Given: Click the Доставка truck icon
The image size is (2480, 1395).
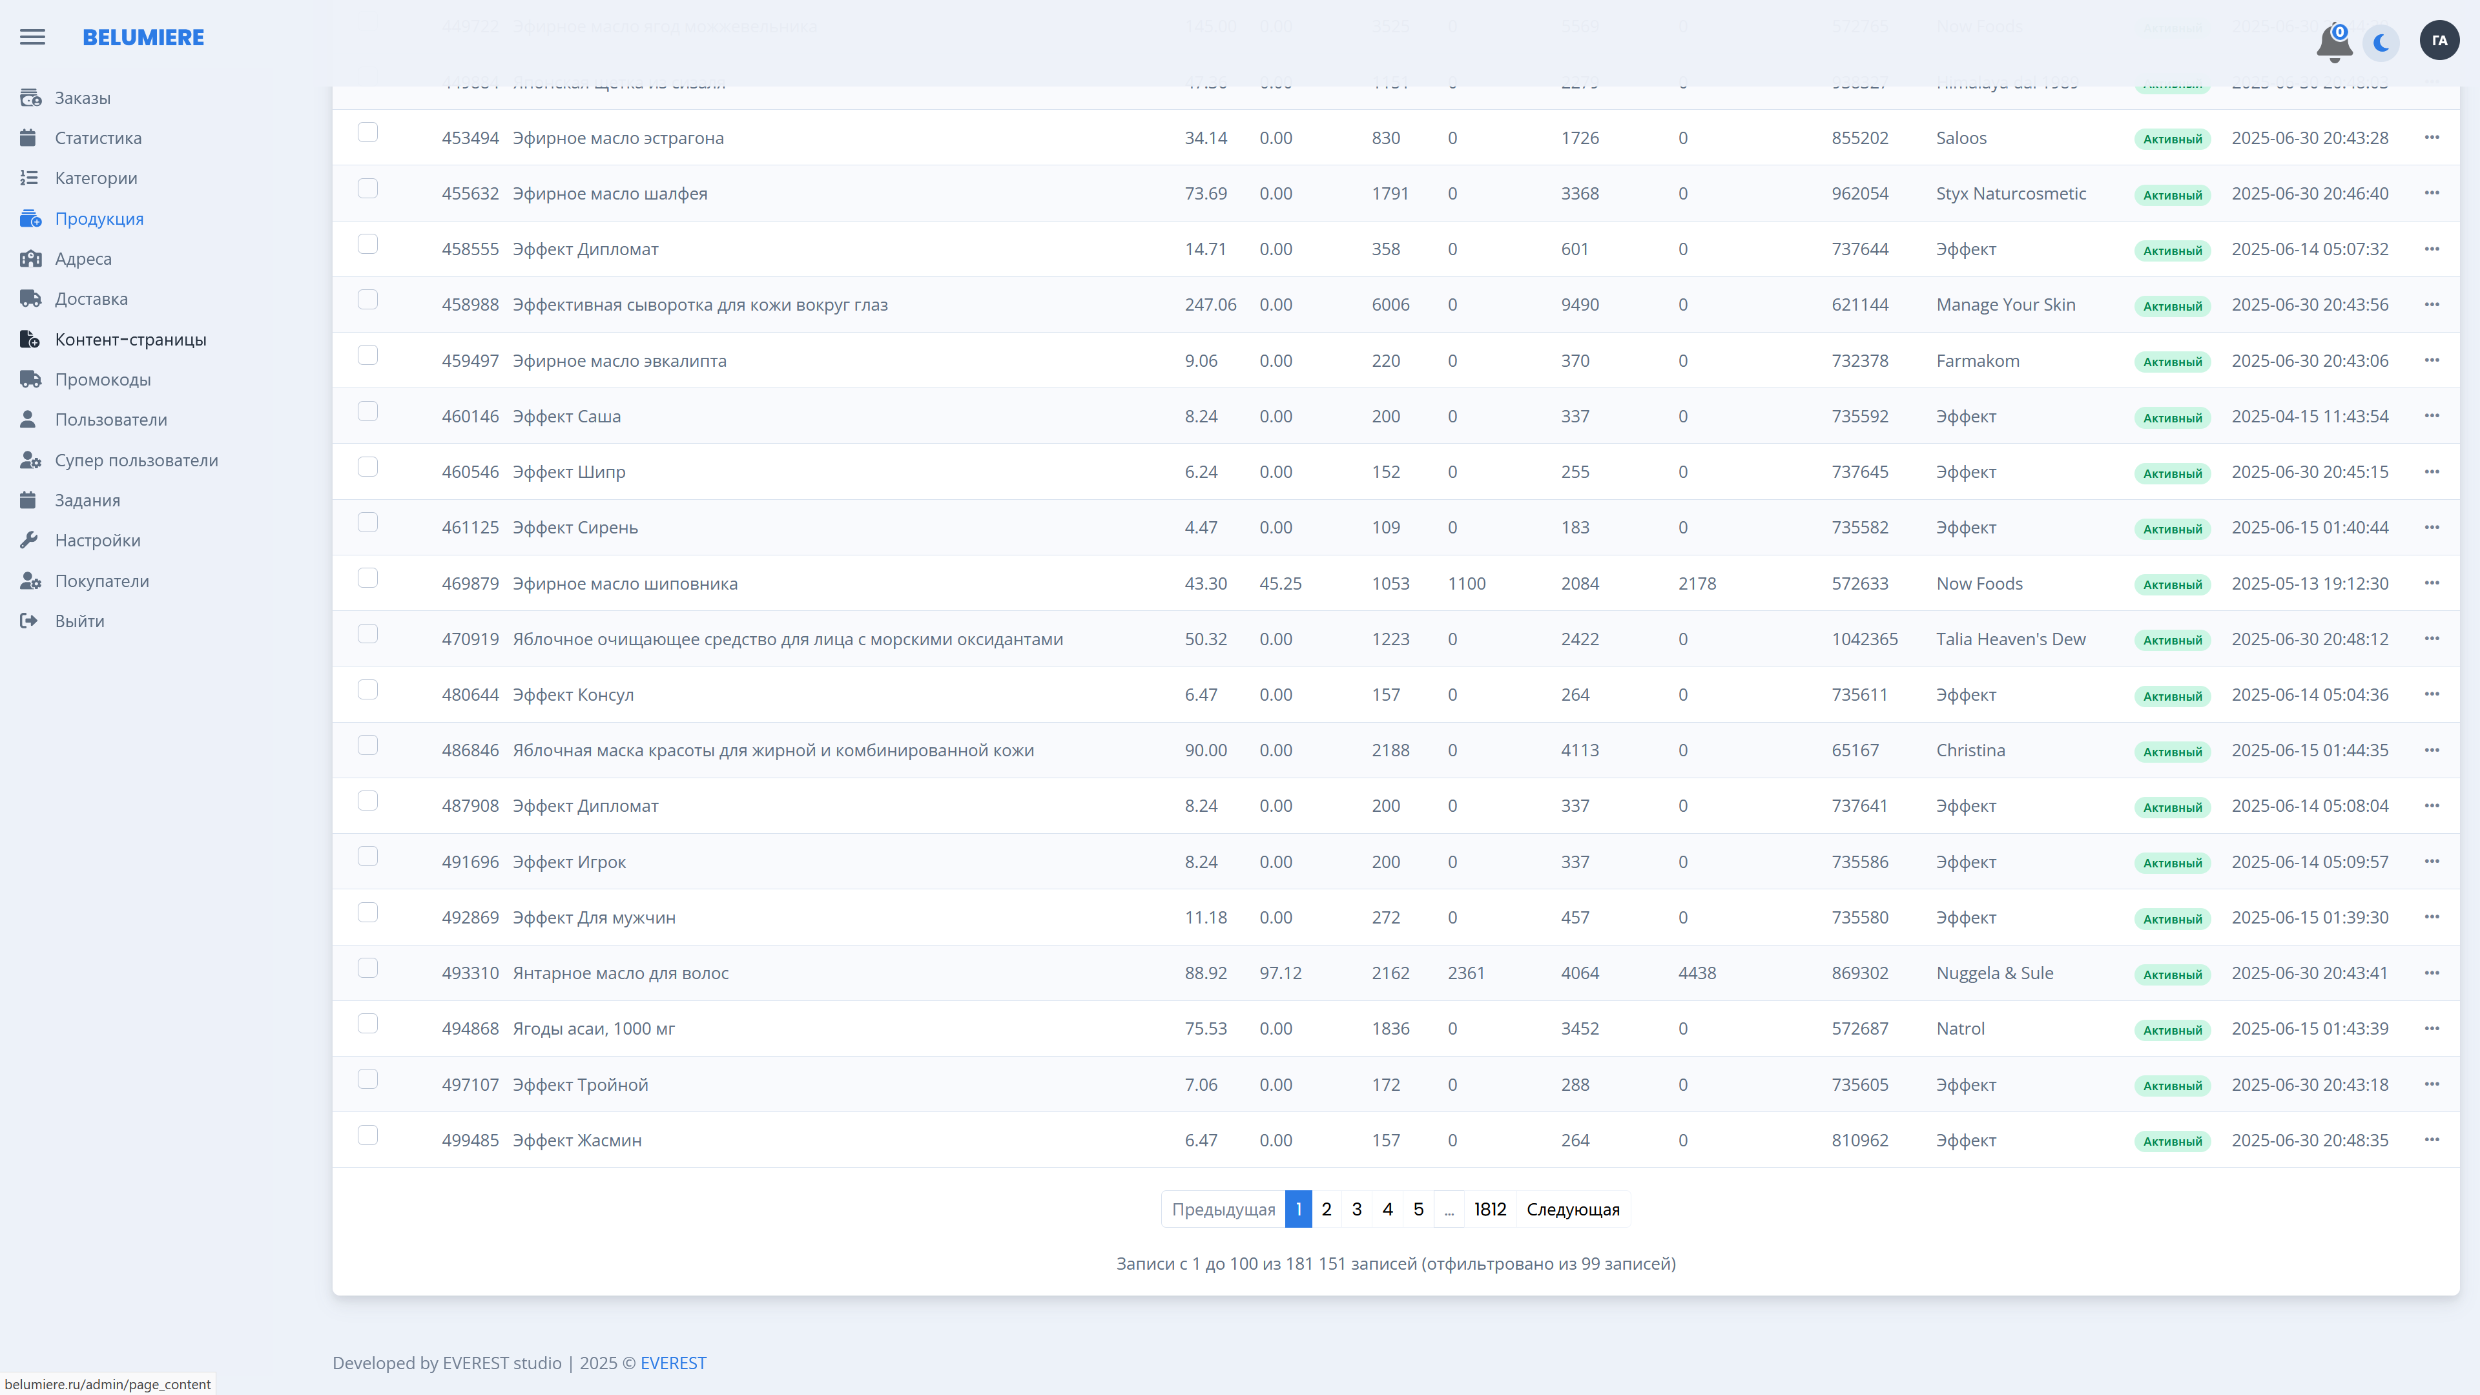Looking at the screenshot, I should pyautogui.click(x=30, y=298).
